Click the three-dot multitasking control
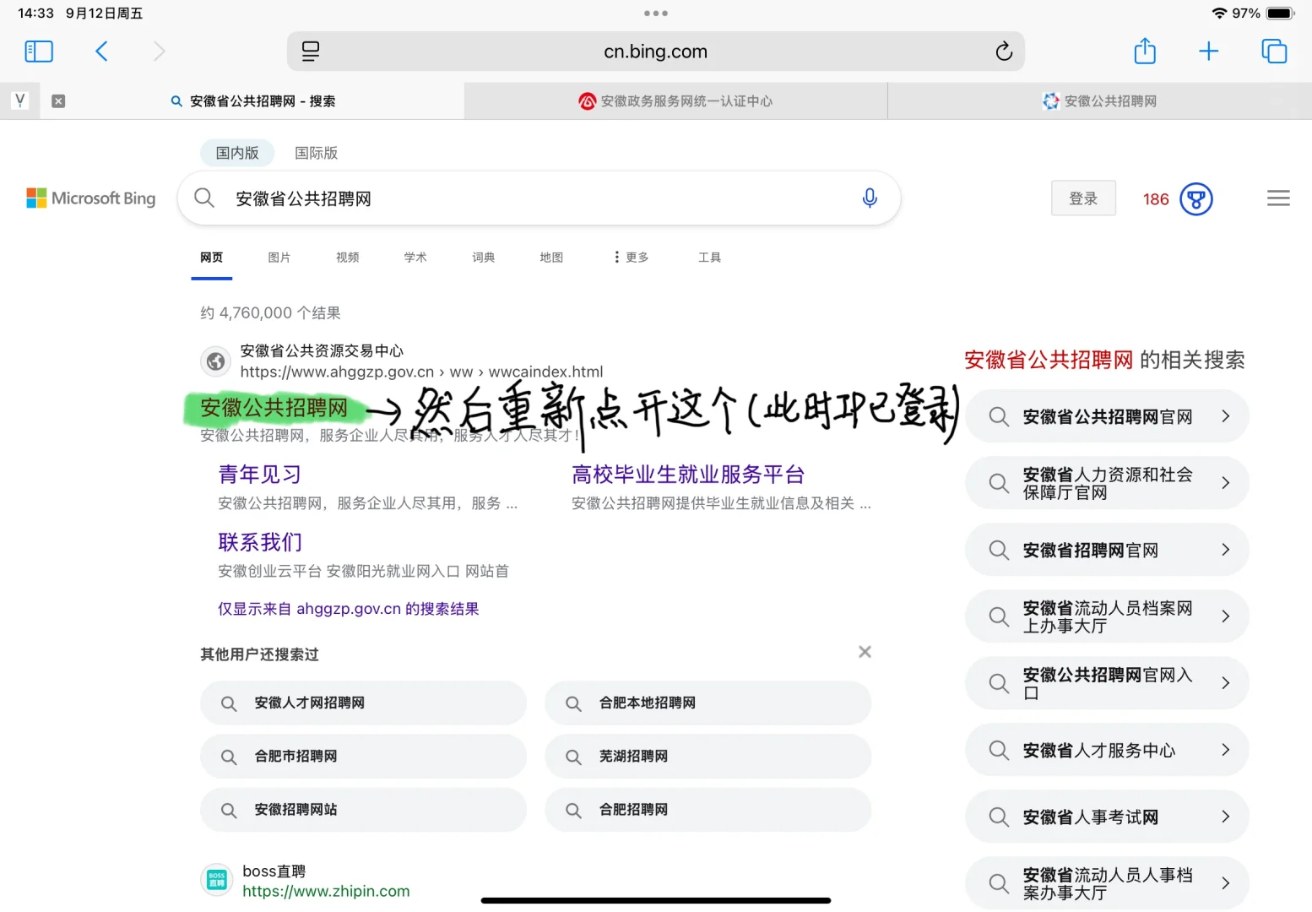This screenshot has height=912, width=1312. click(656, 14)
